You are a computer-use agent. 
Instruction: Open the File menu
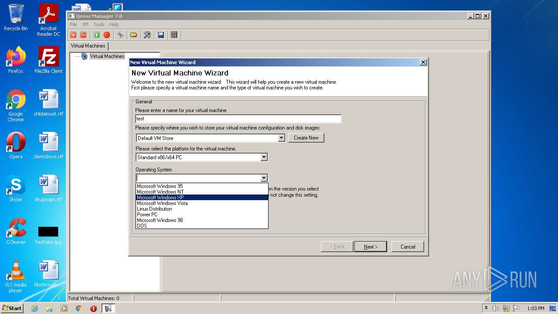pyautogui.click(x=73, y=24)
